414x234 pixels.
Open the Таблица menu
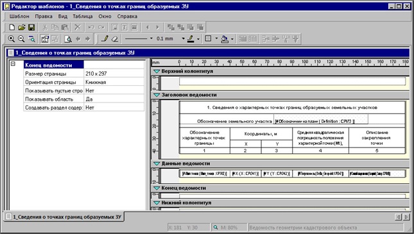point(83,17)
